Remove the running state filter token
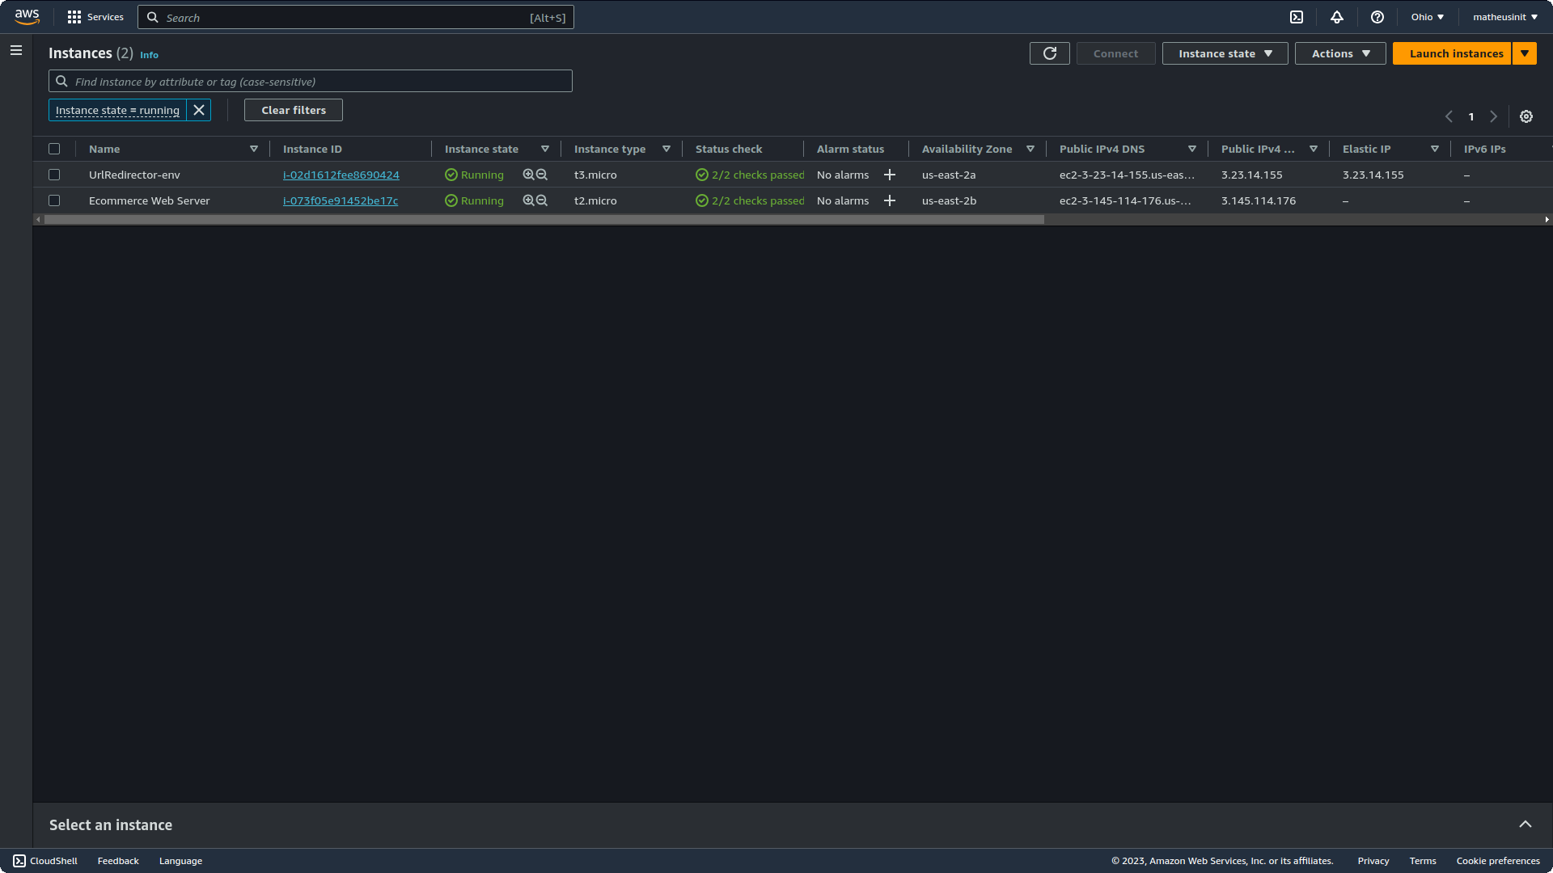 199,110
